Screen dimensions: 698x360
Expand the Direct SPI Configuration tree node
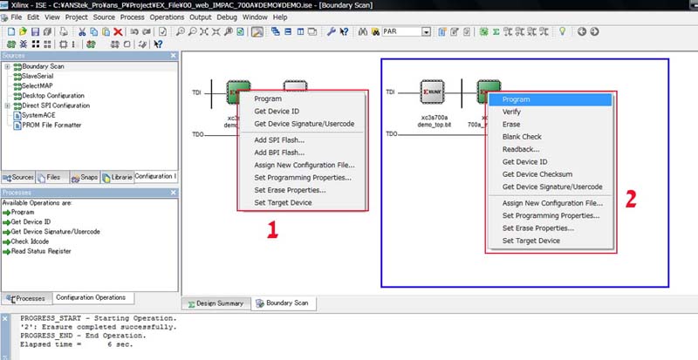coord(7,105)
